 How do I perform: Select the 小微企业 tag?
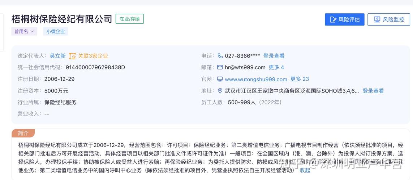tap(56, 31)
